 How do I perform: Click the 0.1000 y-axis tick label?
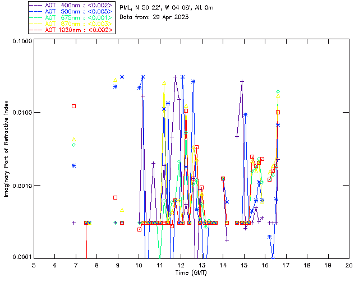(22, 41)
